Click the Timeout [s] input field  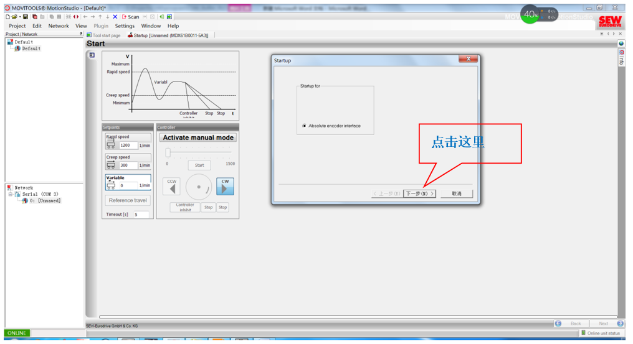click(x=140, y=215)
